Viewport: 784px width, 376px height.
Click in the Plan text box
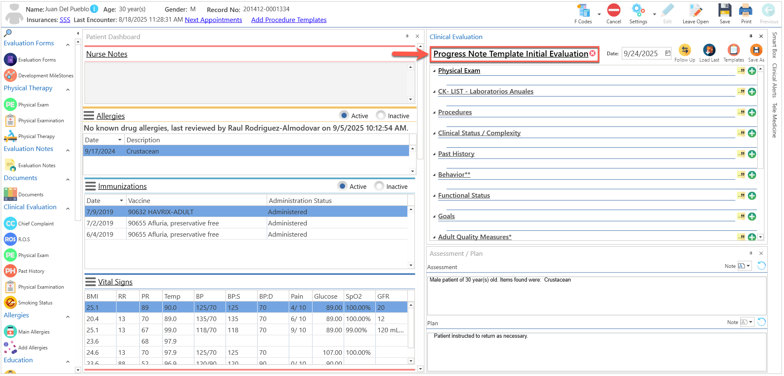[597, 351]
